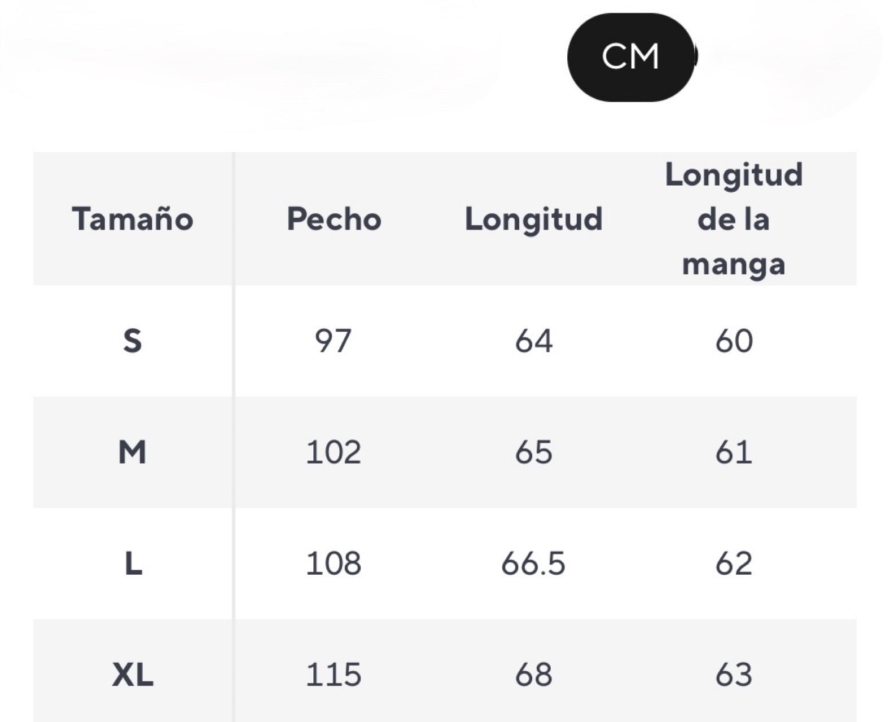
Task: Click the sleeve length value 60
Action: pyautogui.click(x=734, y=341)
